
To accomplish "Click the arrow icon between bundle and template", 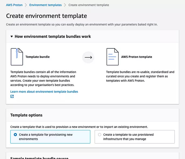I will coord(88,57).
